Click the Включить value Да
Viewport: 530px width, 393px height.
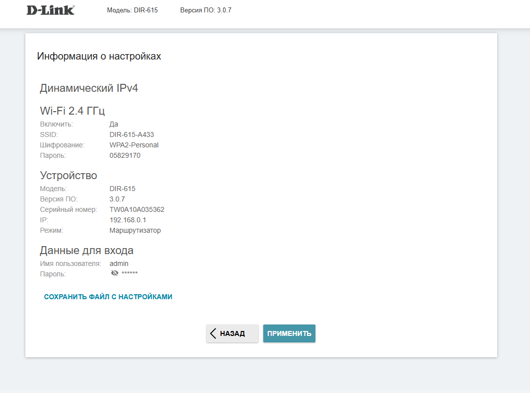click(x=114, y=124)
